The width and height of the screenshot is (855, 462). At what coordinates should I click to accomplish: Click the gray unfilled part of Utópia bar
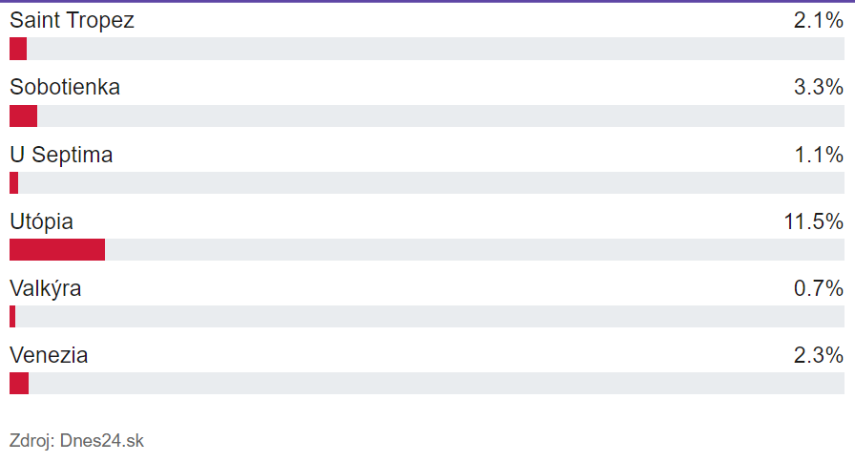(x=474, y=250)
